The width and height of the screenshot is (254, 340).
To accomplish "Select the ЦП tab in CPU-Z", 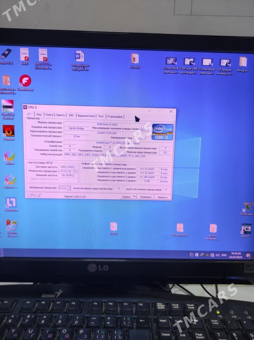I will click(29, 114).
